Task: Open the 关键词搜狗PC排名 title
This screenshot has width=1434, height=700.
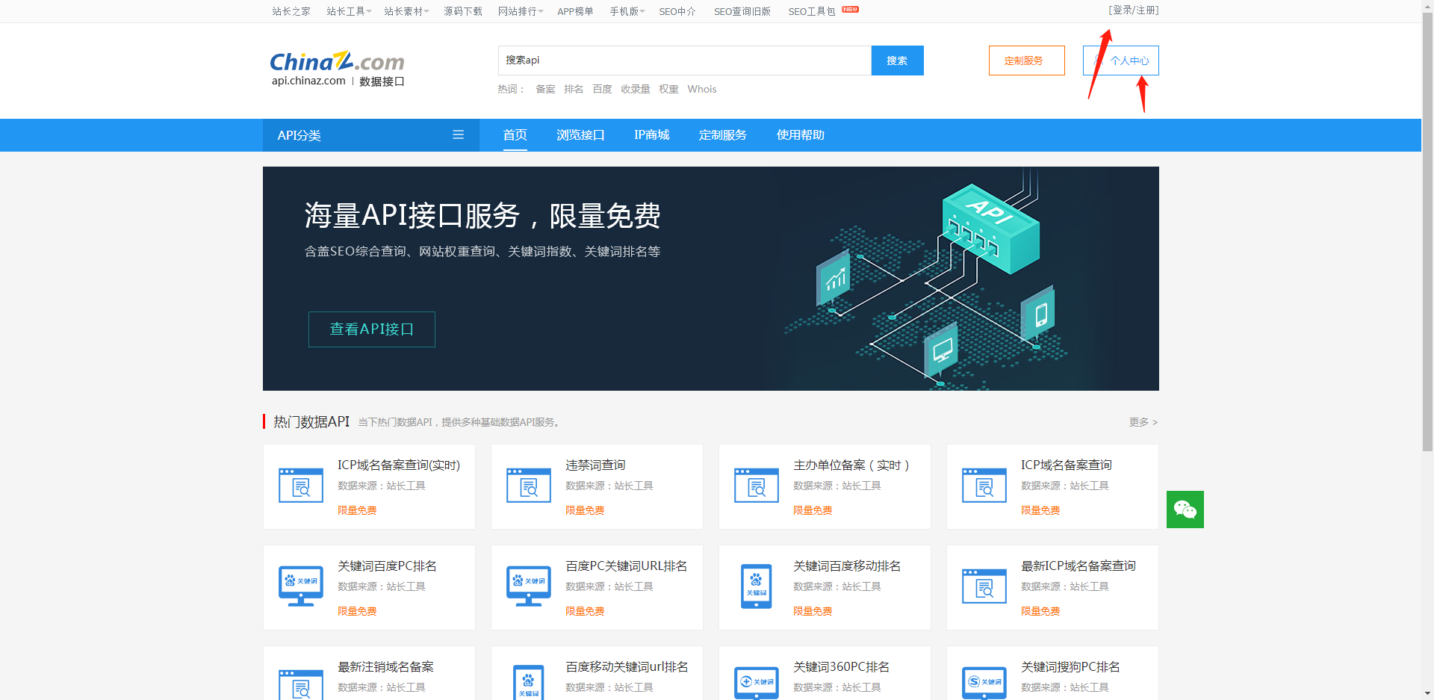Action: pyautogui.click(x=1071, y=666)
